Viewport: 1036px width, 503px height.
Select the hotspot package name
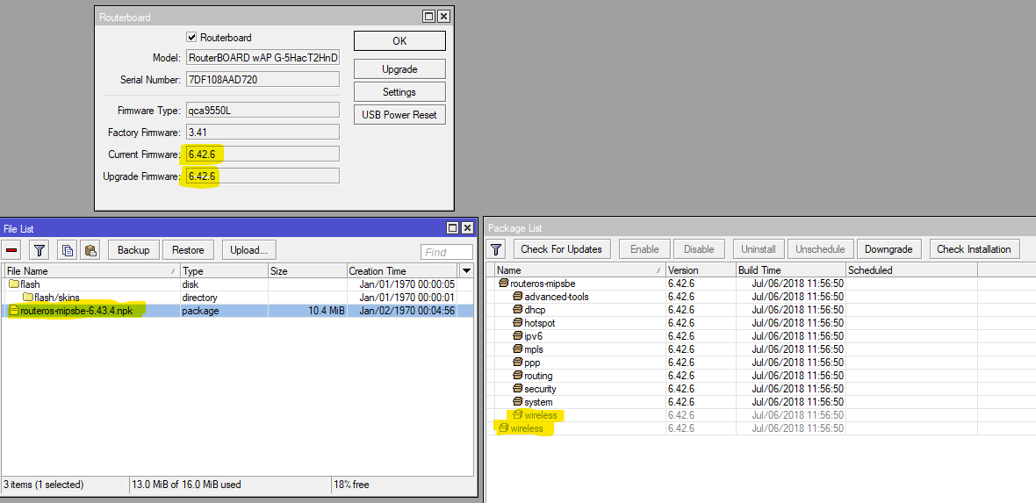[540, 323]
